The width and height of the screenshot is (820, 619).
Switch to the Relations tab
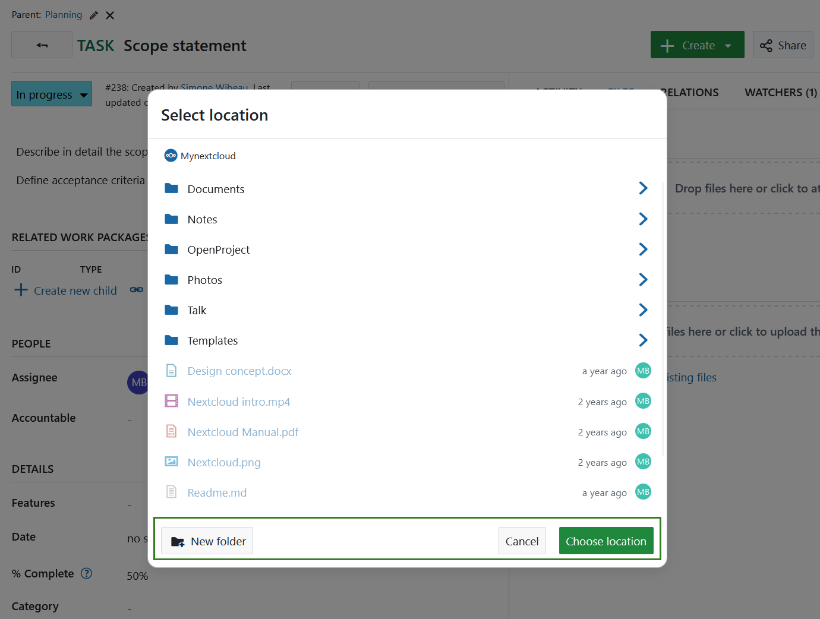pyautogui.click(x=690, y=93)
